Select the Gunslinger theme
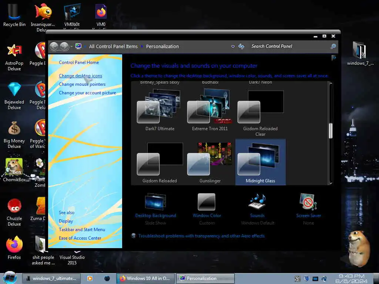The width and height of the screenshot is (379, 284). click(210, 163)
